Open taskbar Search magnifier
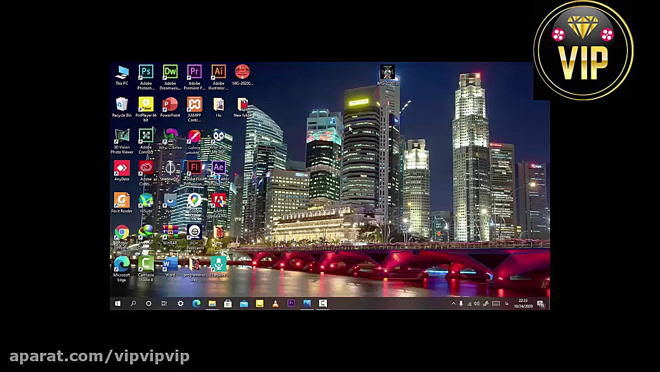Screen dimensions: 660x372 [x=133, y=303]
